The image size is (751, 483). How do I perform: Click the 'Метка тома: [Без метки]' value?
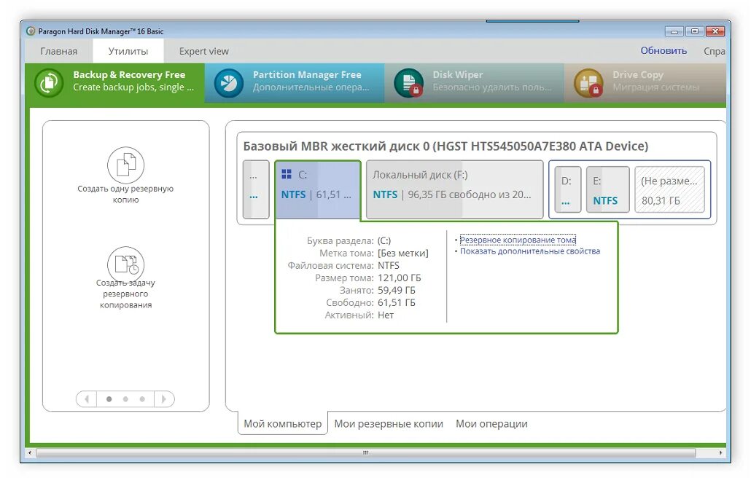pyautogui.click(x=402, y=254)
